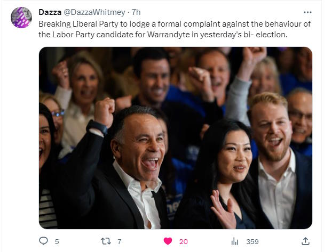Click the "Breaking Liberal Party" opening text
The height and width of the screenshot is (252, 332).
click(78, 24)
